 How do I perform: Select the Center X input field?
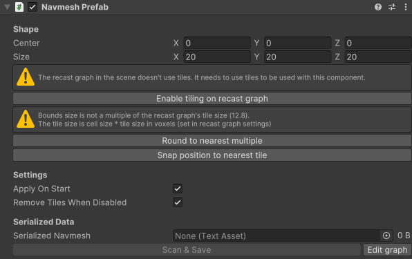pyautogui.click(x=217, y=43)
